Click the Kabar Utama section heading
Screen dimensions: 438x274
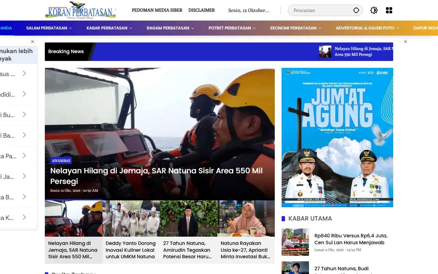tap(310, 219)
